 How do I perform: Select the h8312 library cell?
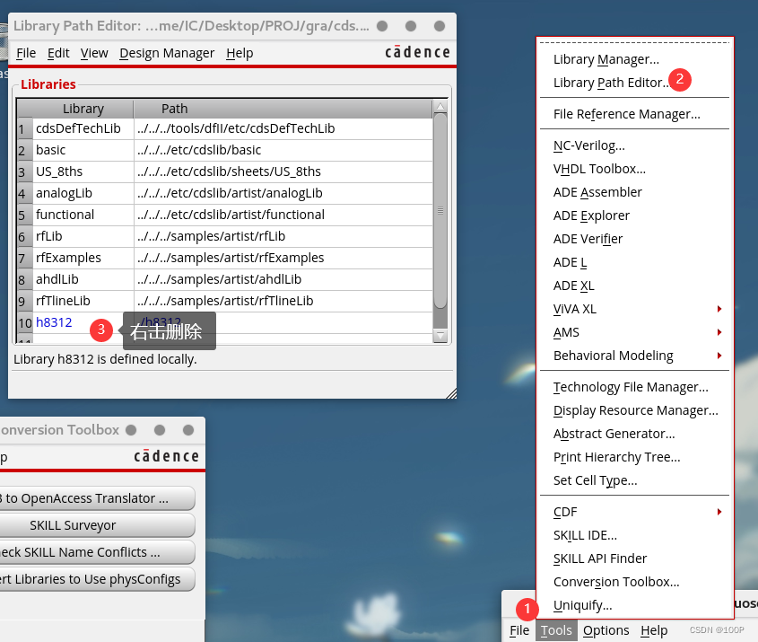[83, 322]
